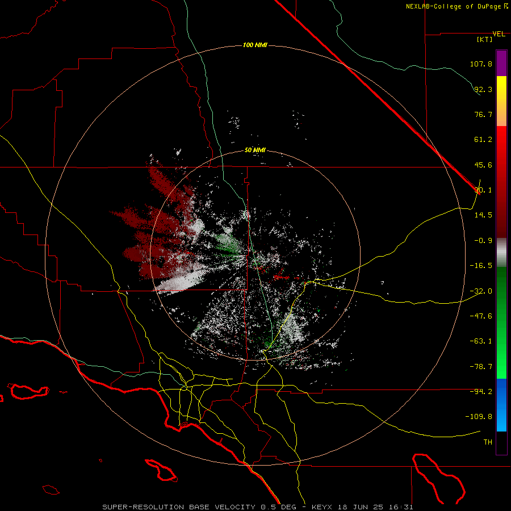
Task: Pick the purple segment of the color bar
Action: click(x=501, y=63)
